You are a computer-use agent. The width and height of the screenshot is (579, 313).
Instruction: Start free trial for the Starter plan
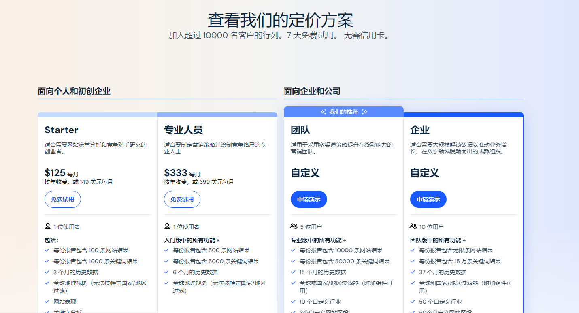pos(63,199)
